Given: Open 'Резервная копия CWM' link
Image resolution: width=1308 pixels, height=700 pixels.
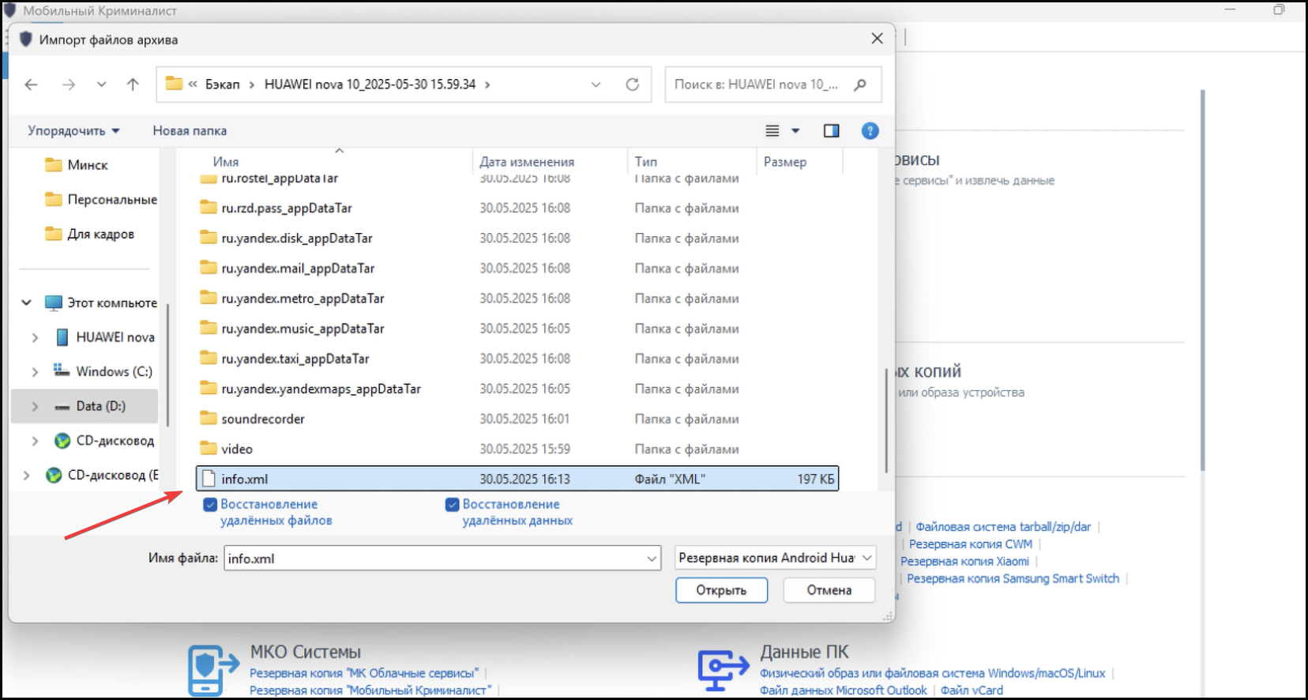Looking at the screenshot, I should pos(971,544).
